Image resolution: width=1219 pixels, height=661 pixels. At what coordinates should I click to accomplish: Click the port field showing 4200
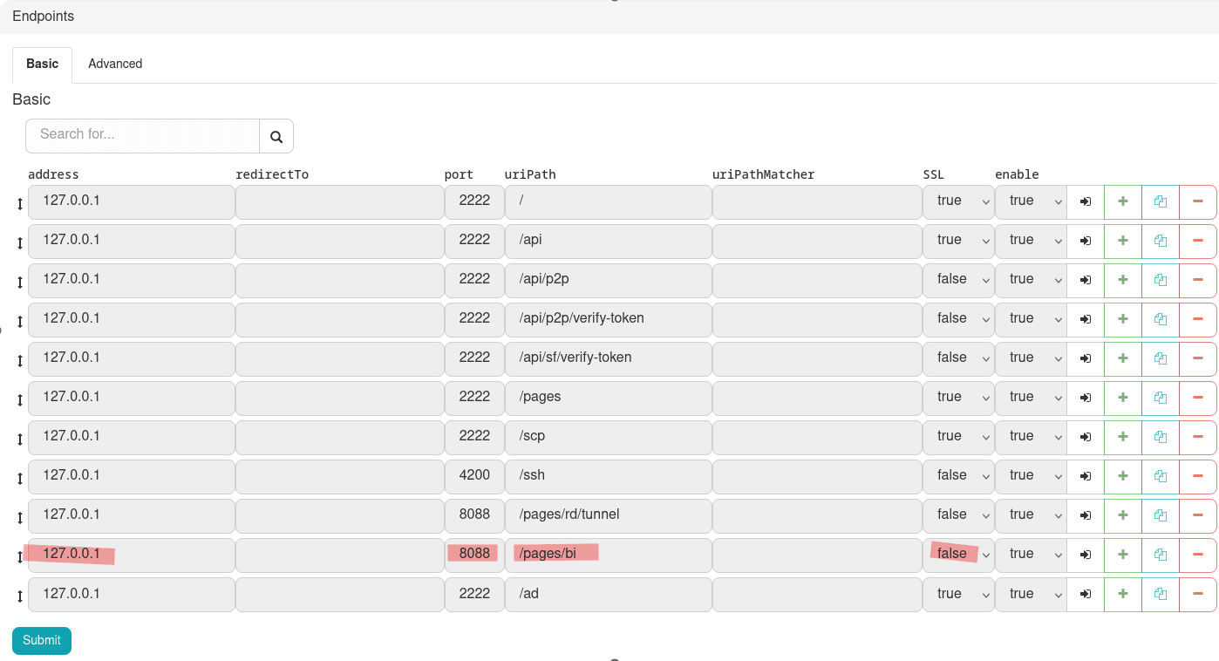(x=474, y=476)
